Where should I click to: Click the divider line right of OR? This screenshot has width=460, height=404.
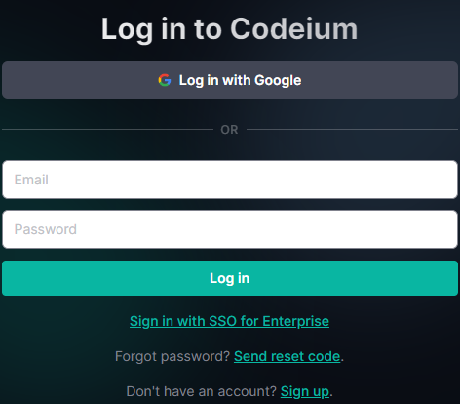pyautogui.click(x=352, y=130)
